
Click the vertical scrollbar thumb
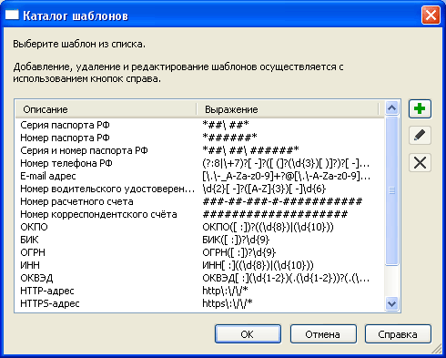pyautogui.click(x=391, y=190)
